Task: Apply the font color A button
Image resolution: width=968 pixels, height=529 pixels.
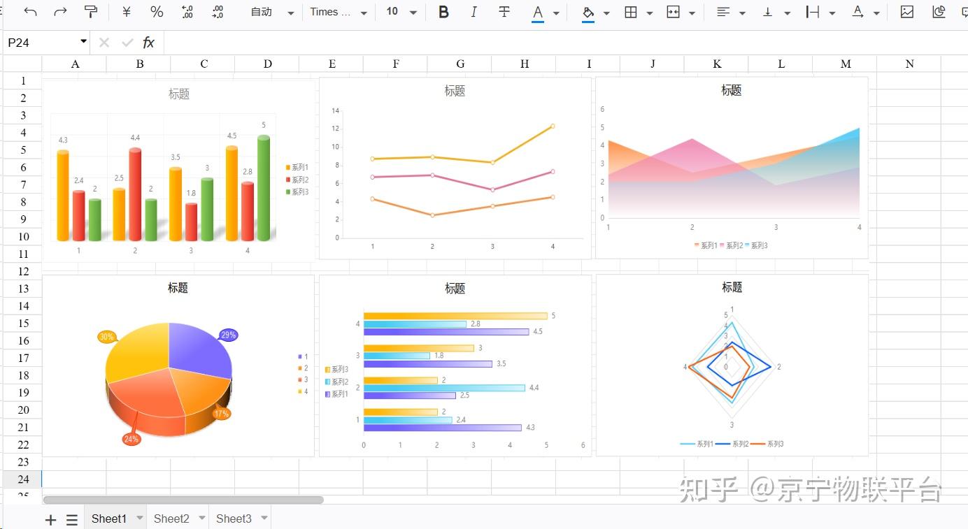Action: [x=537, y=13]
